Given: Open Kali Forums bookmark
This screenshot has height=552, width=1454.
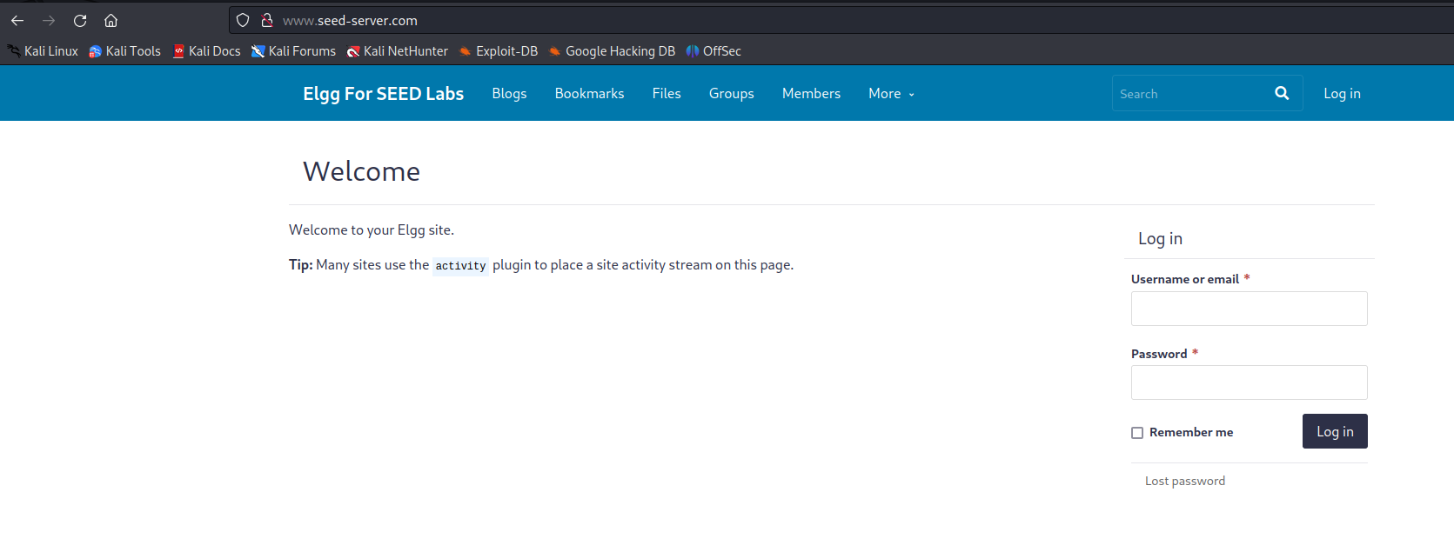Looking at the screenshot, I should coord(293,51).
